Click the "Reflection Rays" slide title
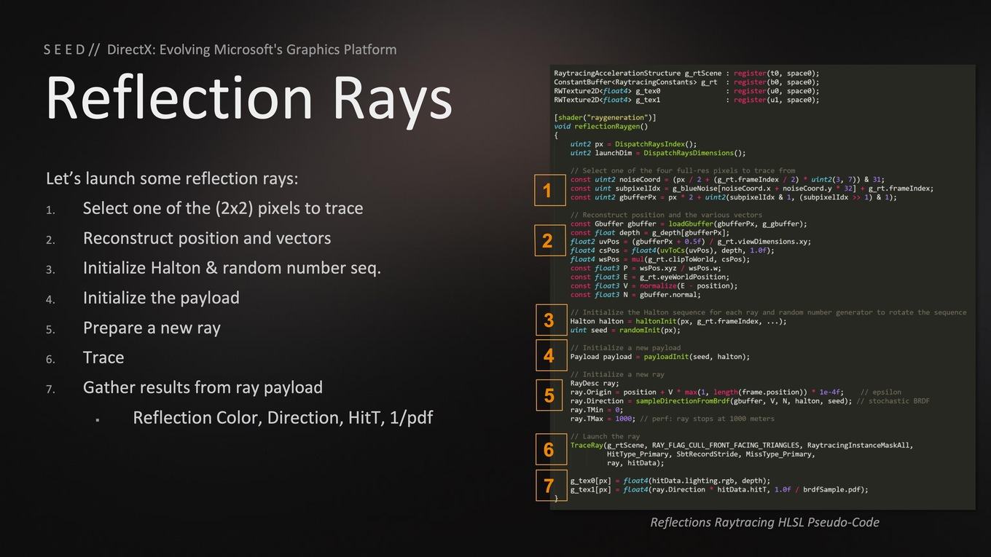Screen dimensions: 991x557 pyautogui.click(x=248, y=98)
